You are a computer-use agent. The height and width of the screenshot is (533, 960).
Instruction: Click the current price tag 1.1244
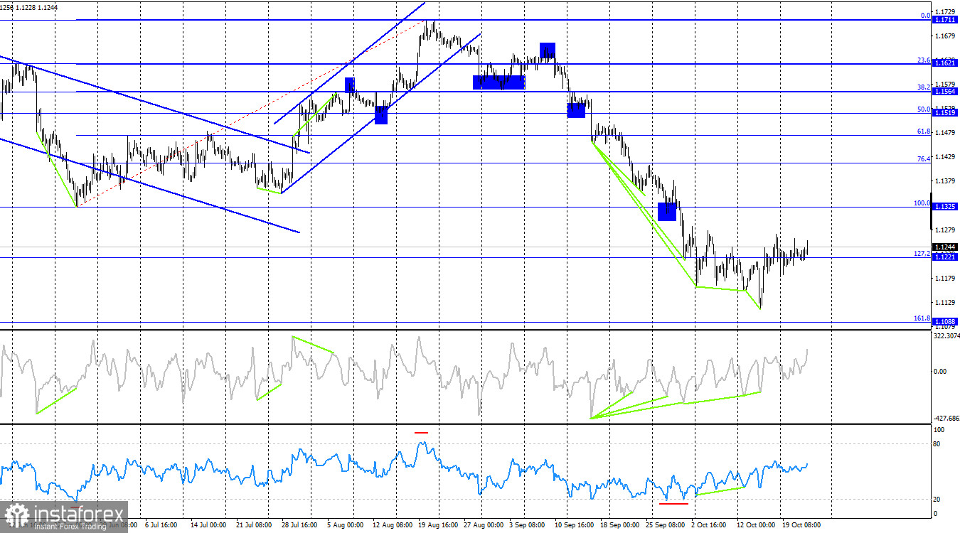coord(946,247)
